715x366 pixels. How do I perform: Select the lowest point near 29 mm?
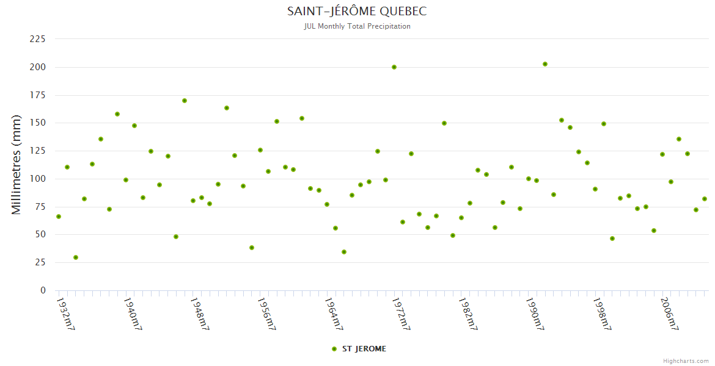[x=76, y=257]
